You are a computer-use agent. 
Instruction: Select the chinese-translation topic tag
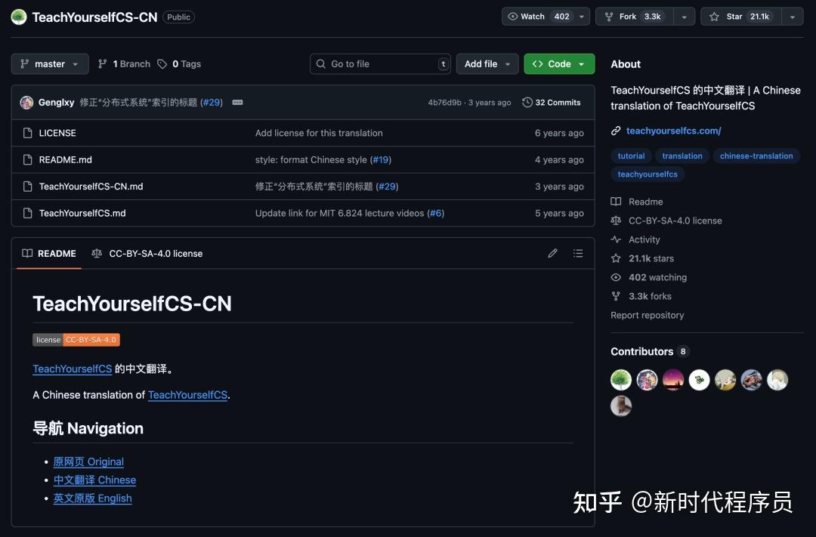pos(756,156)
